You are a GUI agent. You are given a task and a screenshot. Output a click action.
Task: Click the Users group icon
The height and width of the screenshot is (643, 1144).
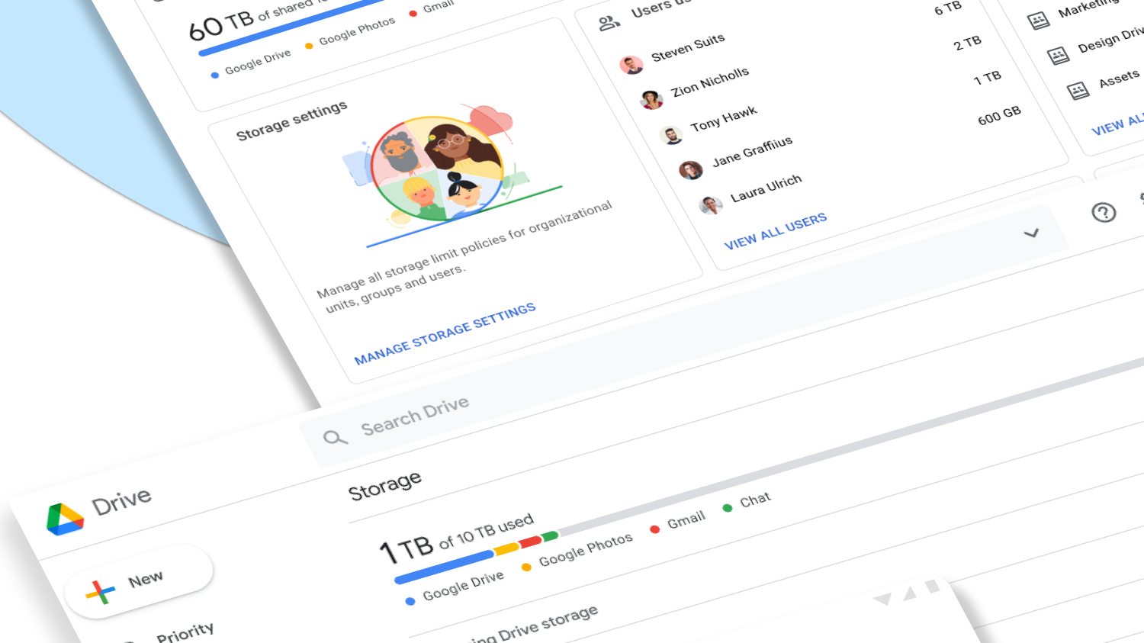pyautogui.click(x=609, y=23)
